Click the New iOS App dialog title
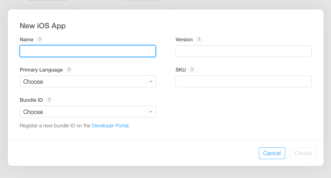Image resolution: width=331 pixels, height=178 pixels. [43, 26]
